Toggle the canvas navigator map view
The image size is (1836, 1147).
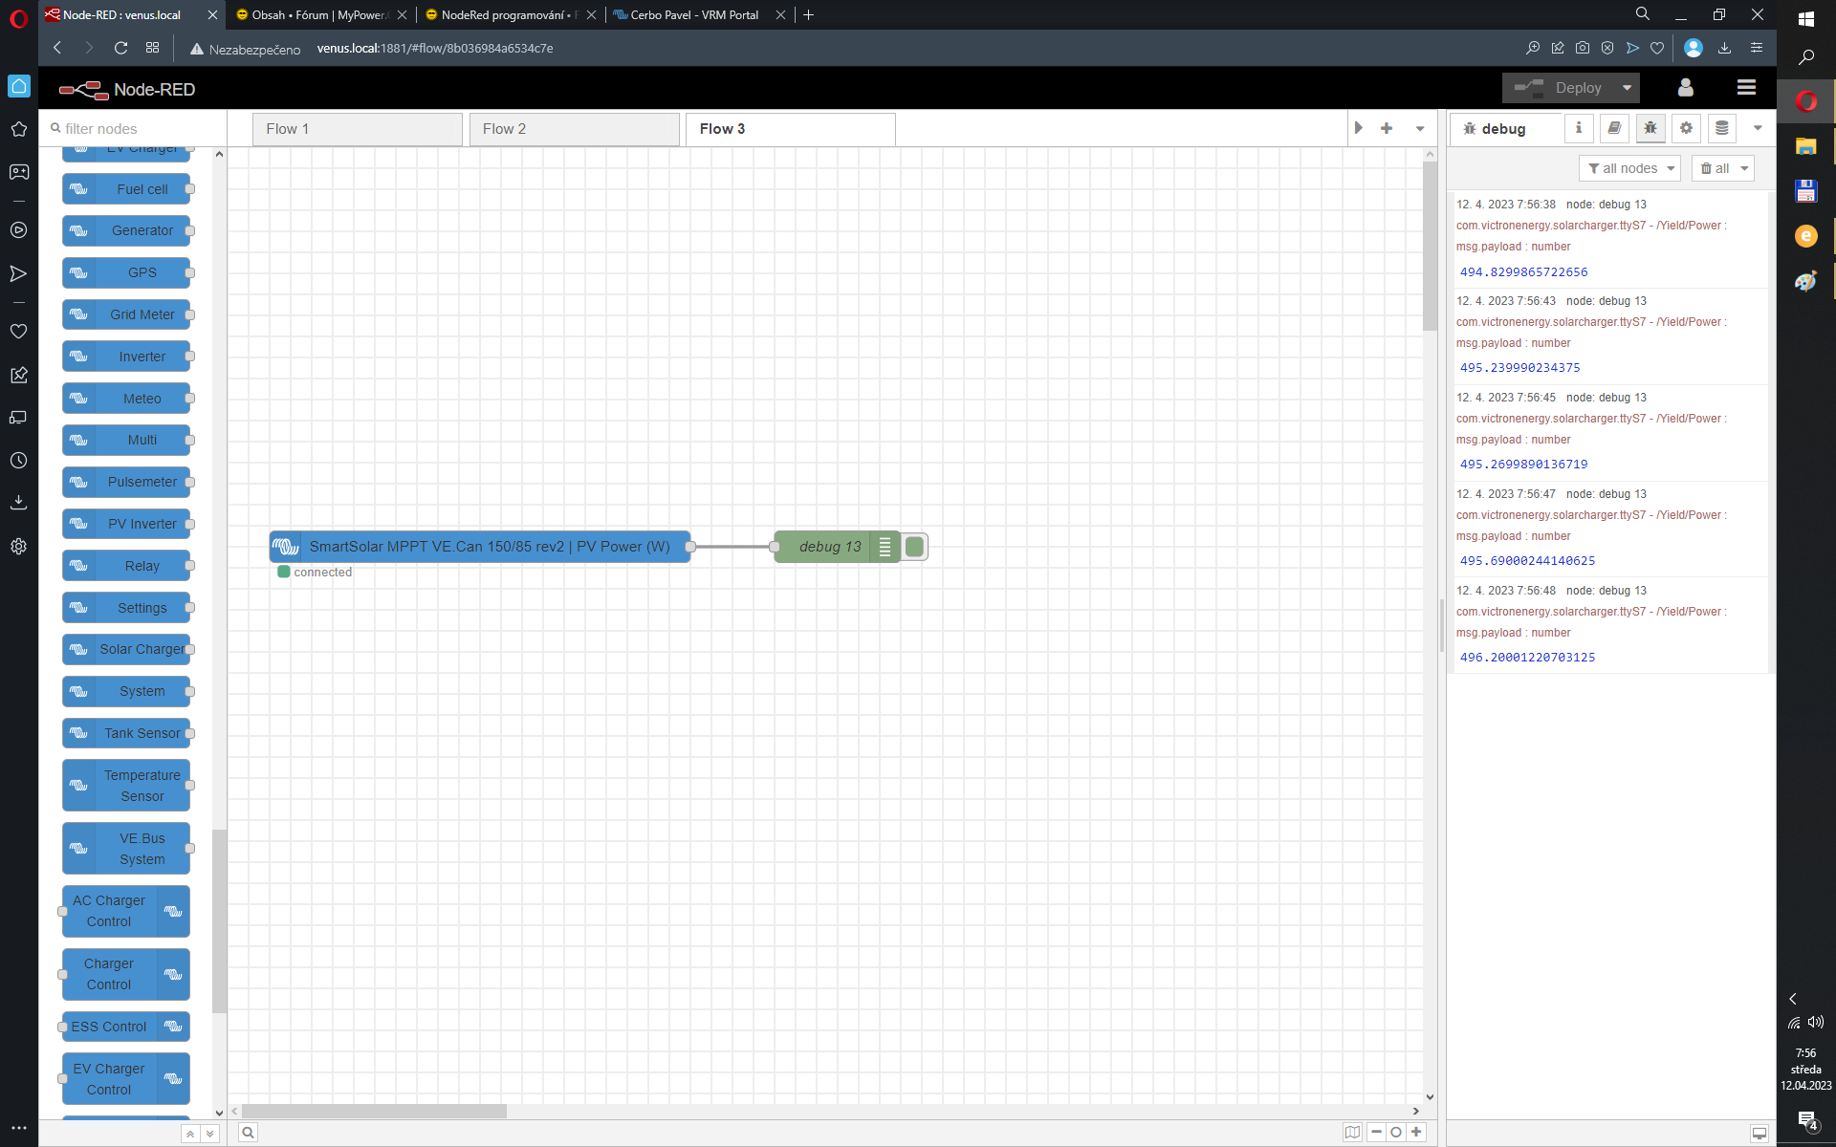(x=1352, y=1133)
